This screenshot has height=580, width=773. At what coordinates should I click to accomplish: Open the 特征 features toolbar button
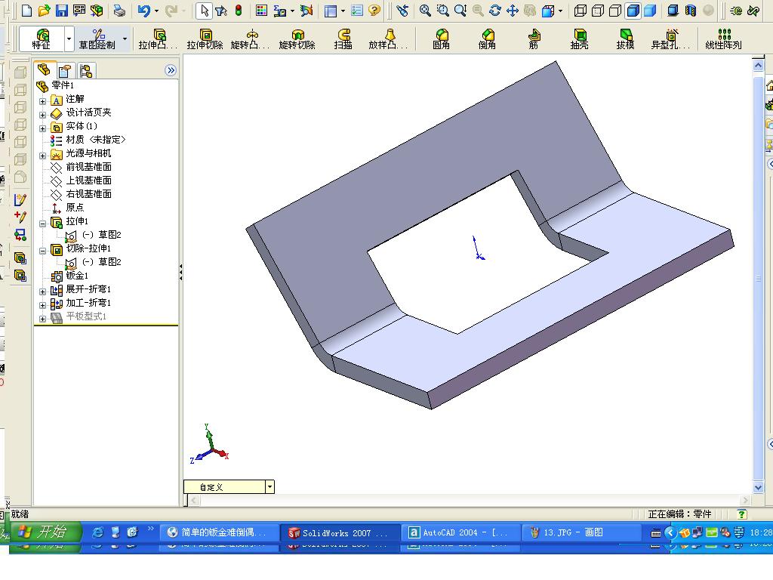pyautogui.click(x=42, y=39)
